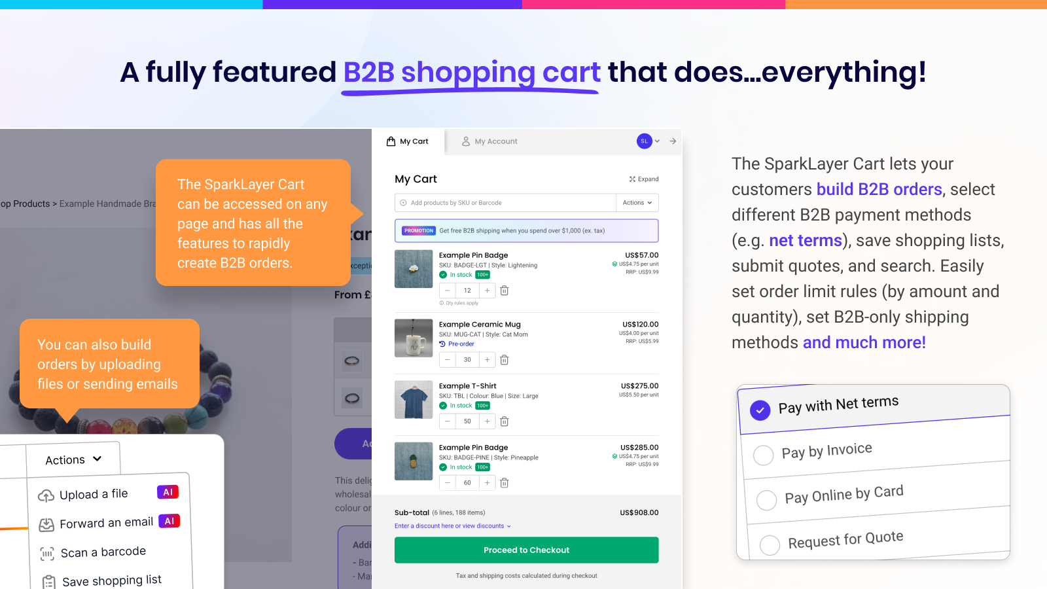Screen dimensions: 1047x589
Task: Click the Pre-order status icon
Action: 442,344
